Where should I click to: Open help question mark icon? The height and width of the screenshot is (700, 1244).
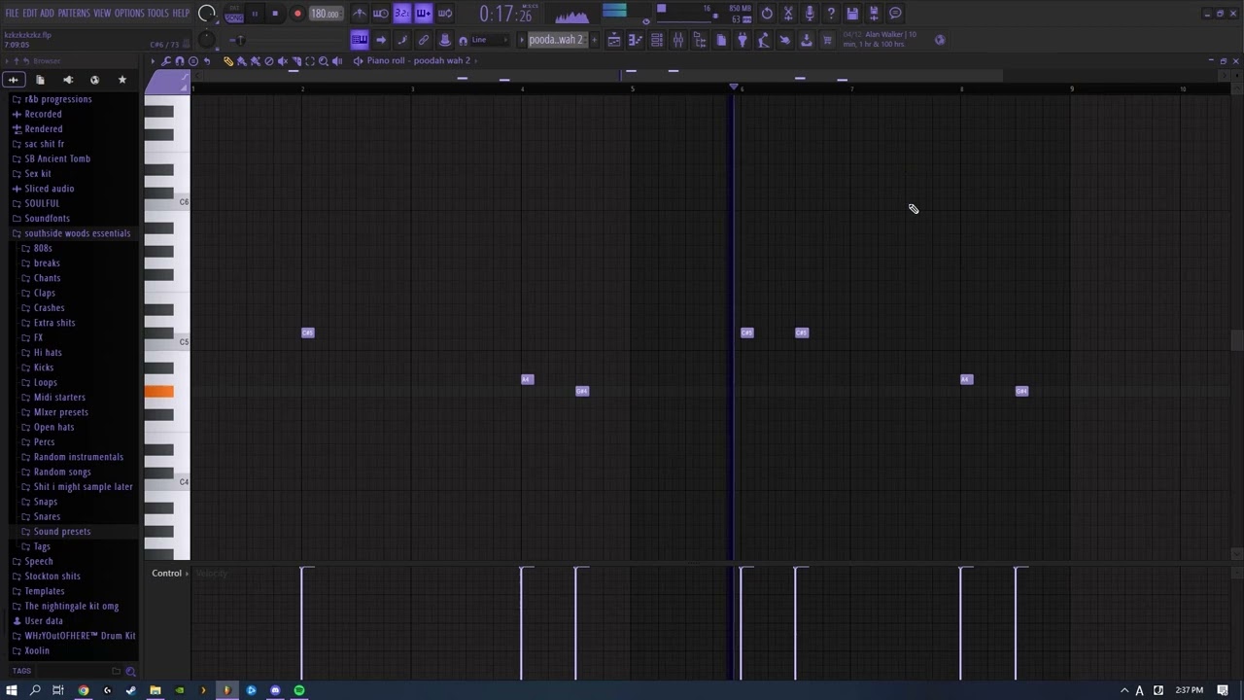831,14
